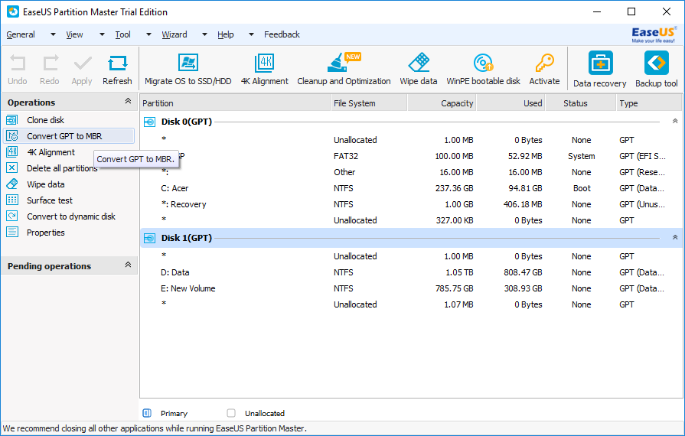Select the Wipe data toolbar icon
This screenshot has width=685, height=436.
(419, 63)
